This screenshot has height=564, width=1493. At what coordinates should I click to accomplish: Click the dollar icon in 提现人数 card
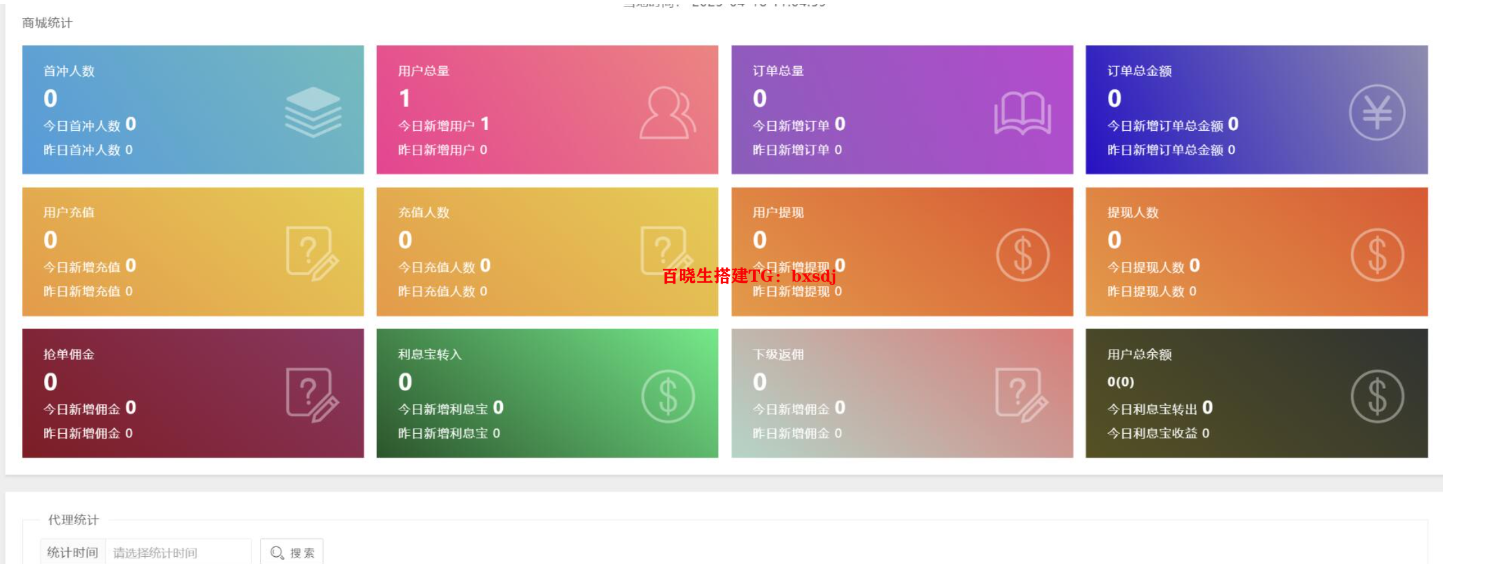coord(1377,254)
